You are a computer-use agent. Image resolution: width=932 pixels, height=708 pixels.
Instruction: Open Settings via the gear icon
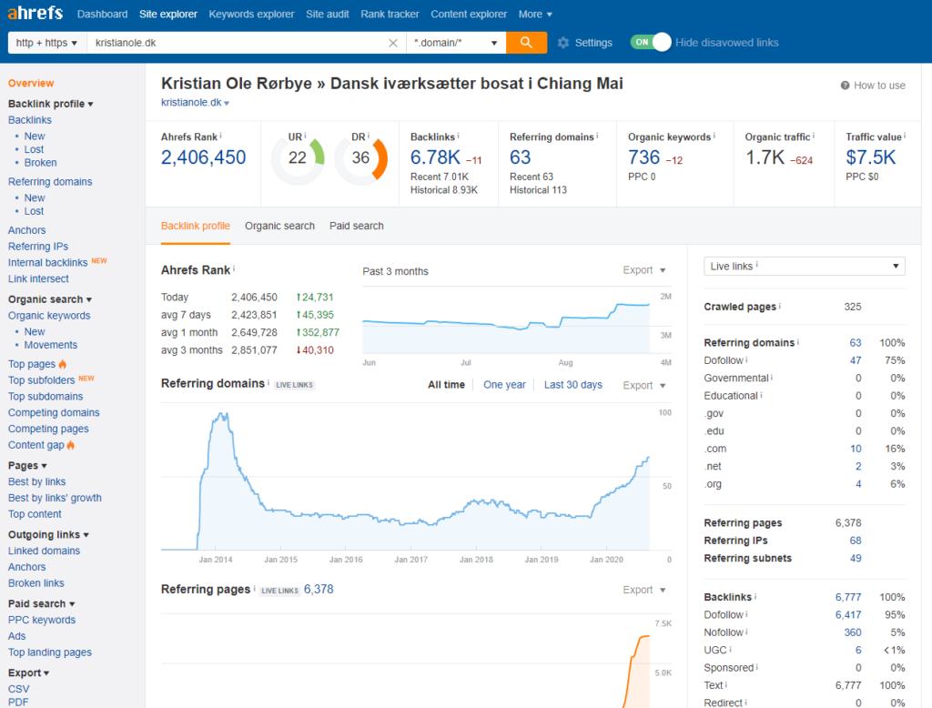[562, 43]
